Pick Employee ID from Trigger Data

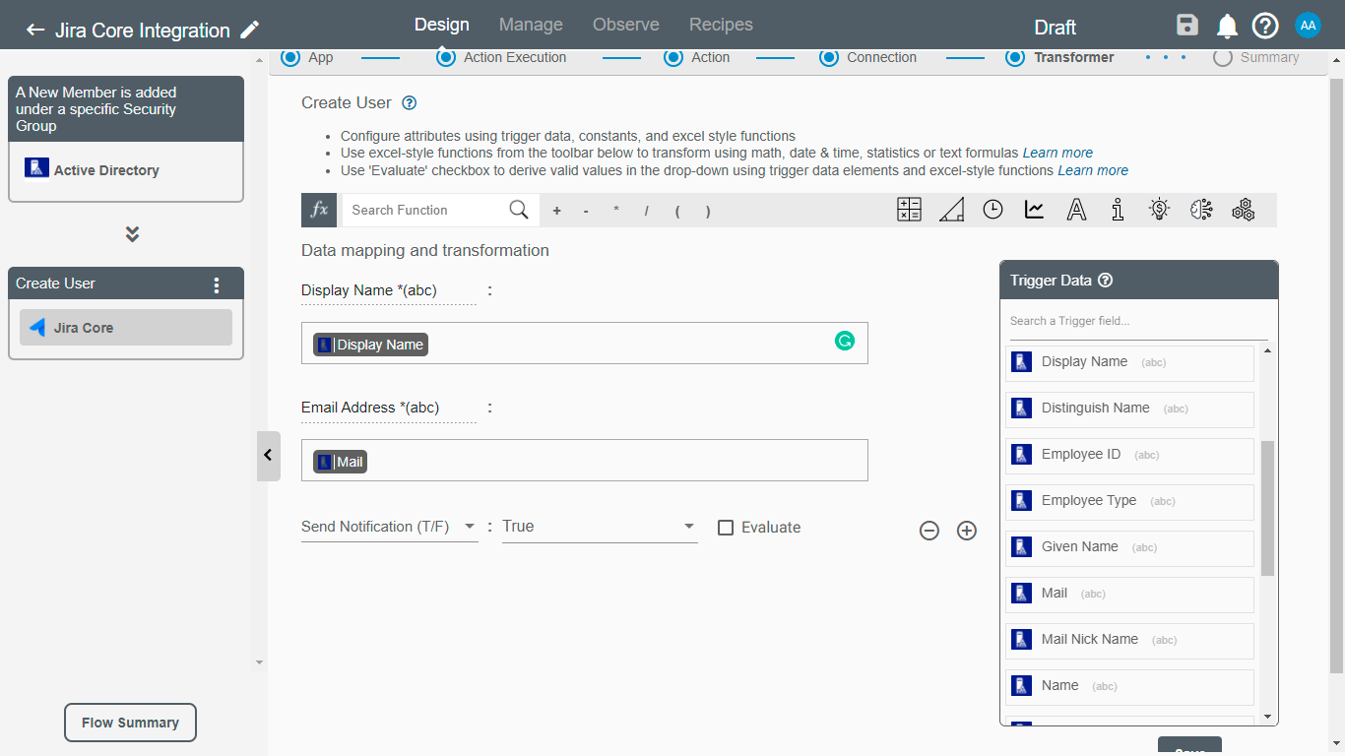click(1129, 455)
